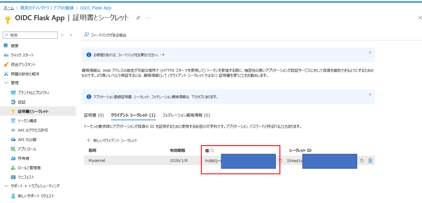Click the 有効期限 column header
This screenshot has width=422, height=203.
tap(178, 150)
